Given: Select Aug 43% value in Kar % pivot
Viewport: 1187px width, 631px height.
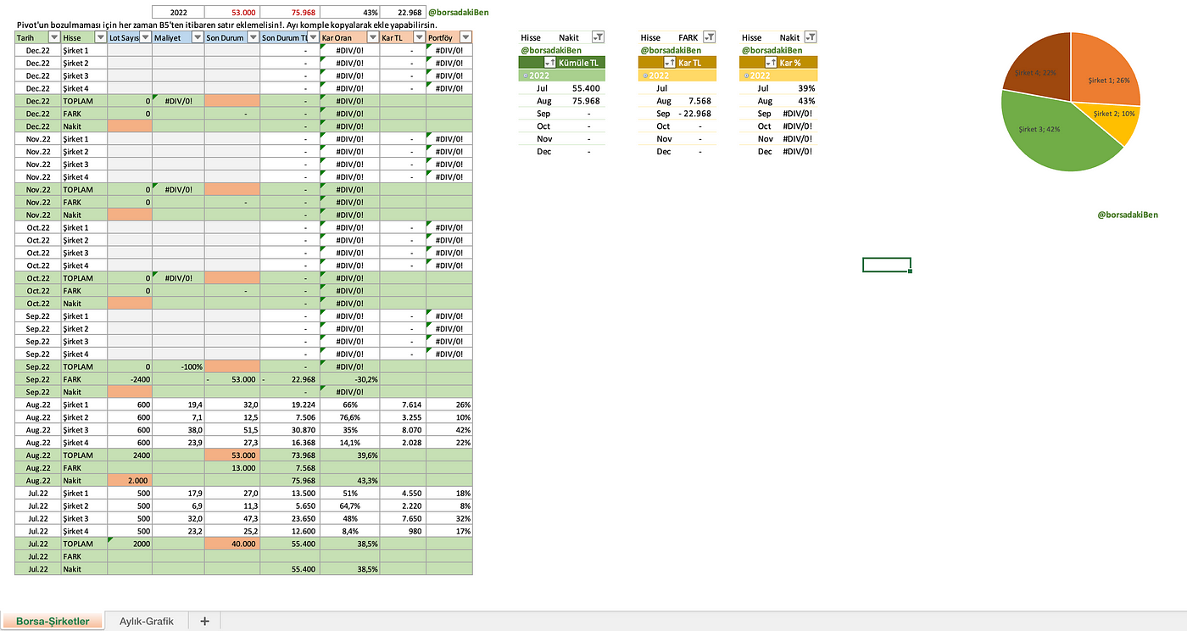Looking at the screenshot, I should 805,101.
